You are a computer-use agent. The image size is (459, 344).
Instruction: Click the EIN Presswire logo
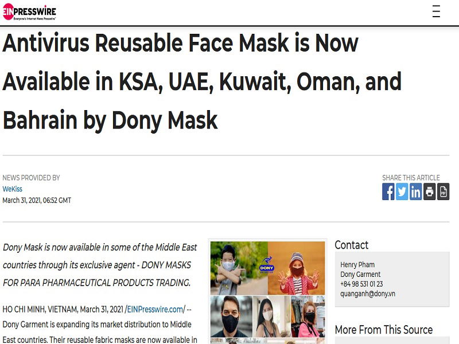click(29, 11)
